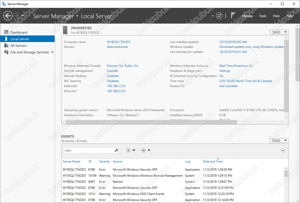The image size is (300, 203).
Task: Click Last checked for updates date link
Action: point(233,52)
